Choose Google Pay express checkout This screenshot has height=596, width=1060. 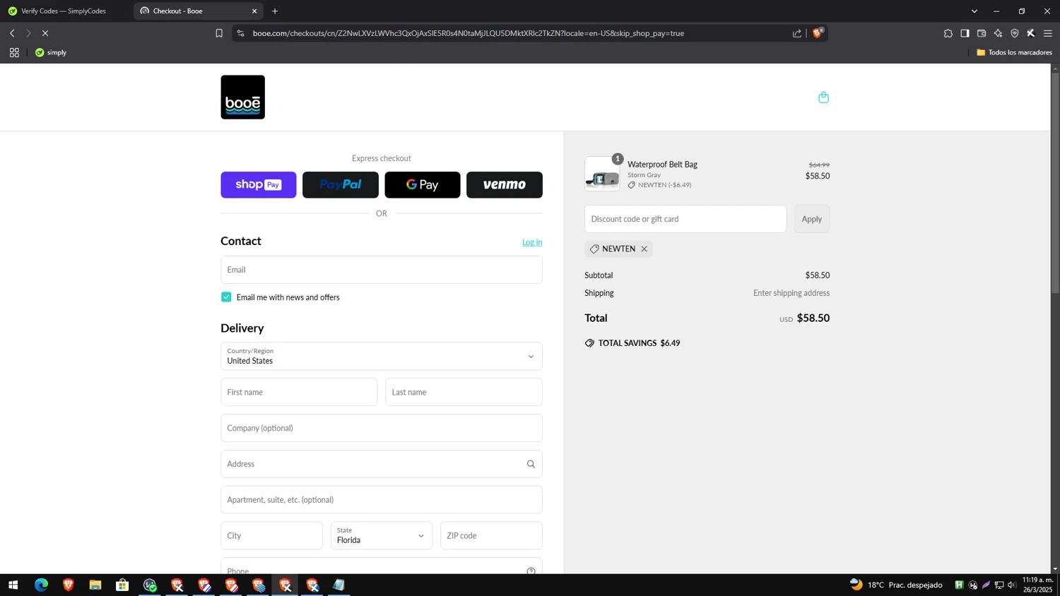[423, 185]
